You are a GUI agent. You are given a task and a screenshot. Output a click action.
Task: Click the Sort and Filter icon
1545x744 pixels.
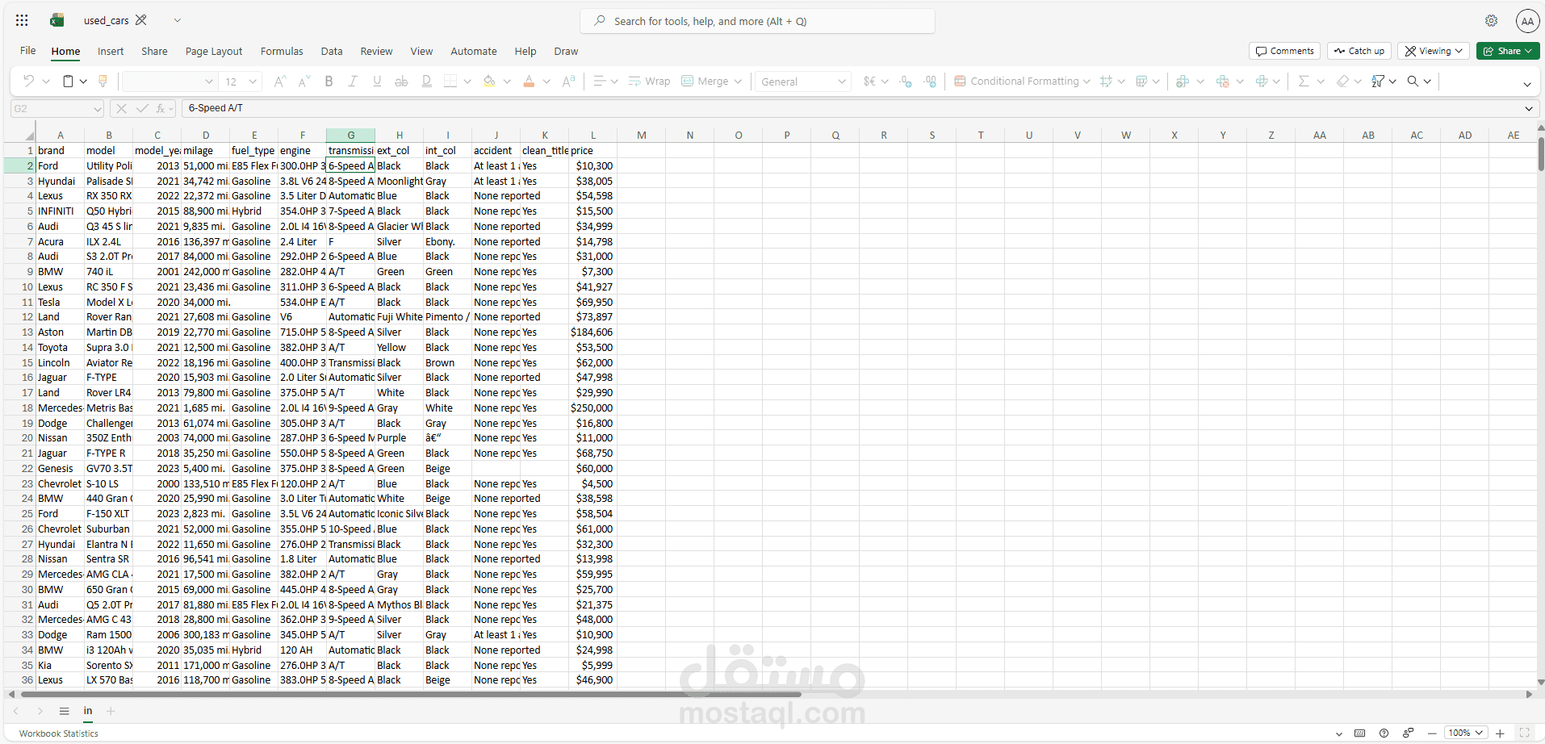tap(1378, 82)
